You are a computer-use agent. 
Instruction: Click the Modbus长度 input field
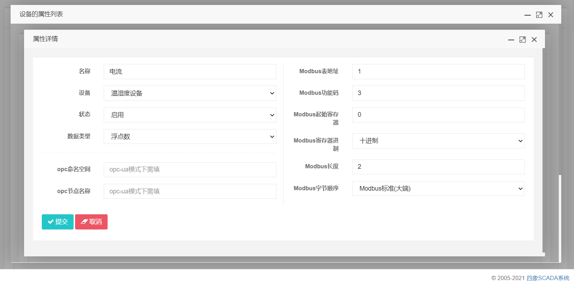(x=438, y=167)
